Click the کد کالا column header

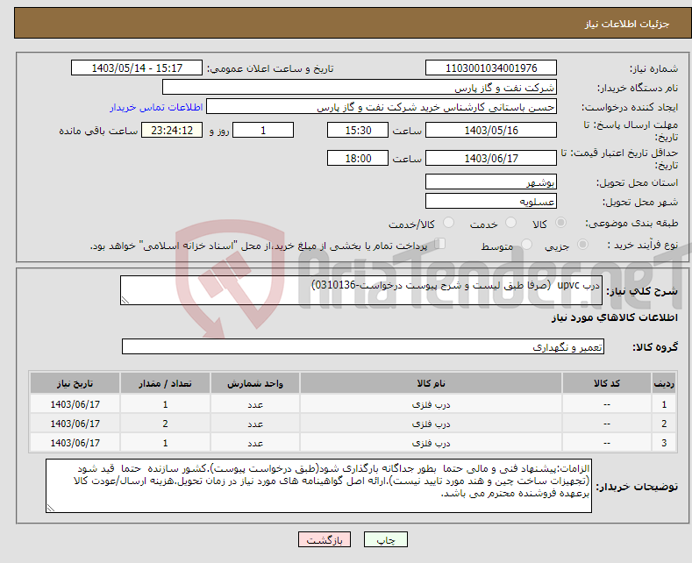[606, 383]
